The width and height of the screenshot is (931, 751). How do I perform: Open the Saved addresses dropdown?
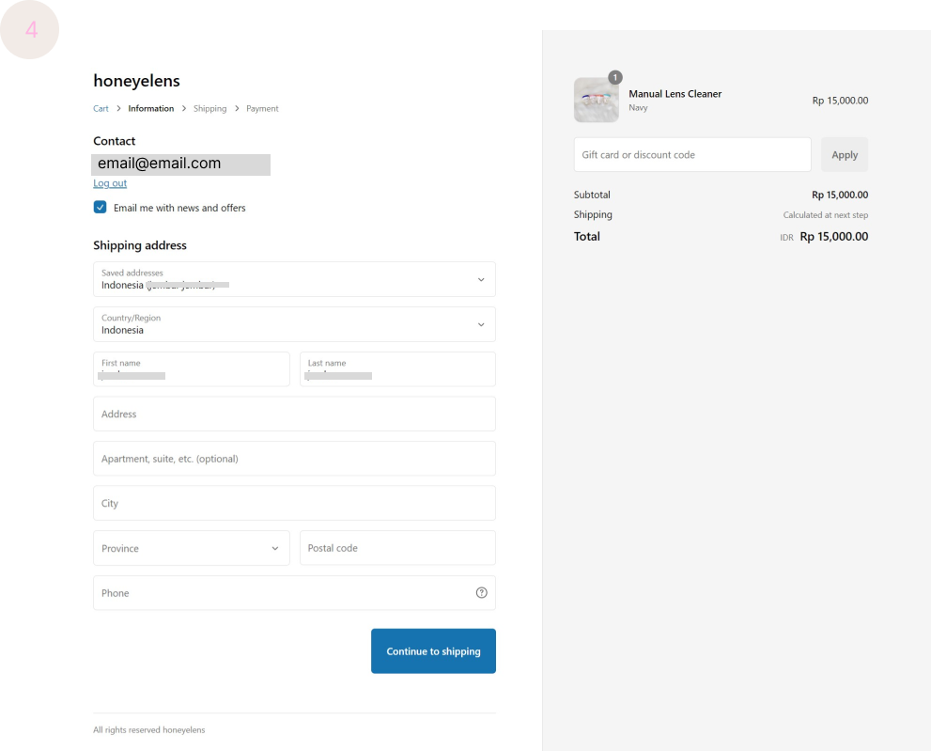tap(294, 279)
